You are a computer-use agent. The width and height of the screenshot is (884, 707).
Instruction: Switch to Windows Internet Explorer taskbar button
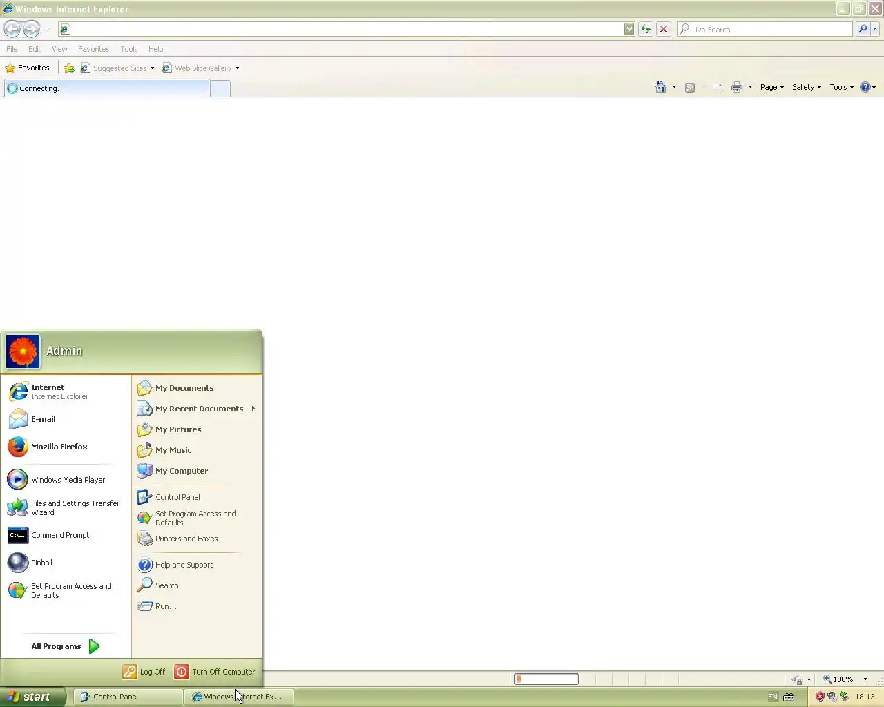click(240, 697)
